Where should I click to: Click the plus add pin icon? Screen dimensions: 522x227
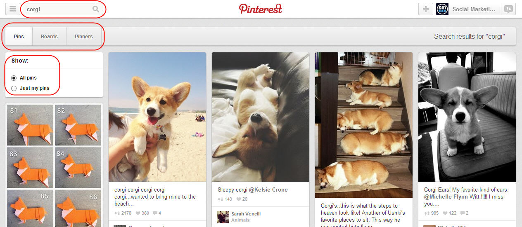426,9
